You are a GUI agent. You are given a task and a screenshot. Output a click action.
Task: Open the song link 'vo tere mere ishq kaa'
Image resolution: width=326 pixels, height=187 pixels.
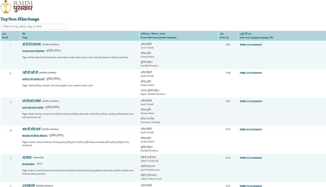[33, 51]
